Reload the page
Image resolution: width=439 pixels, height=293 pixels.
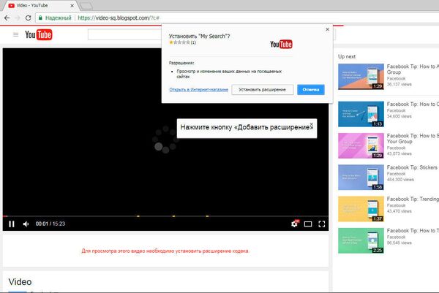point(29,16)
